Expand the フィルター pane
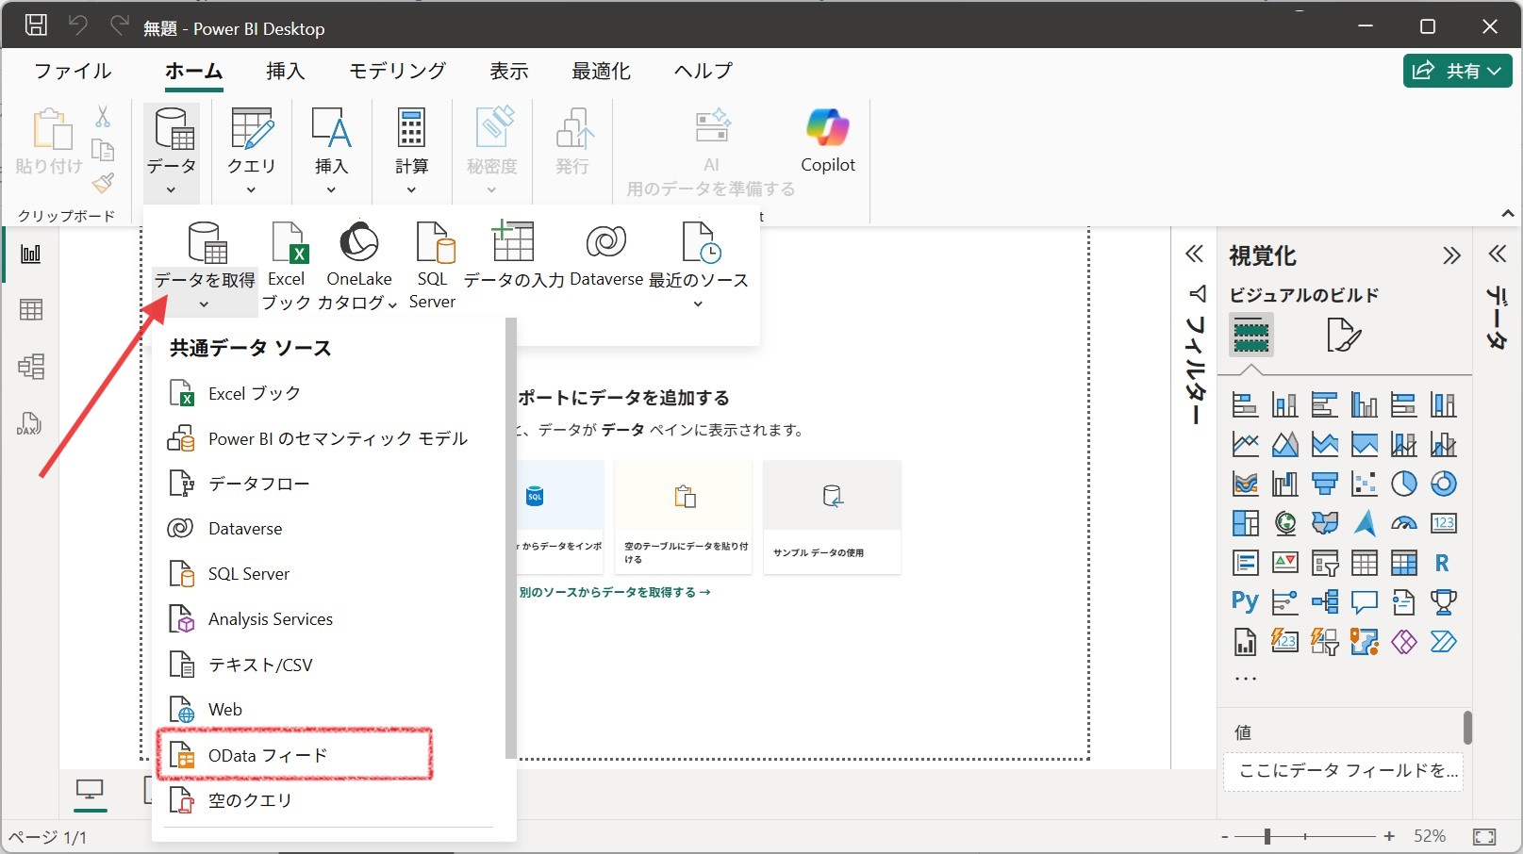 pos(1195,254)
